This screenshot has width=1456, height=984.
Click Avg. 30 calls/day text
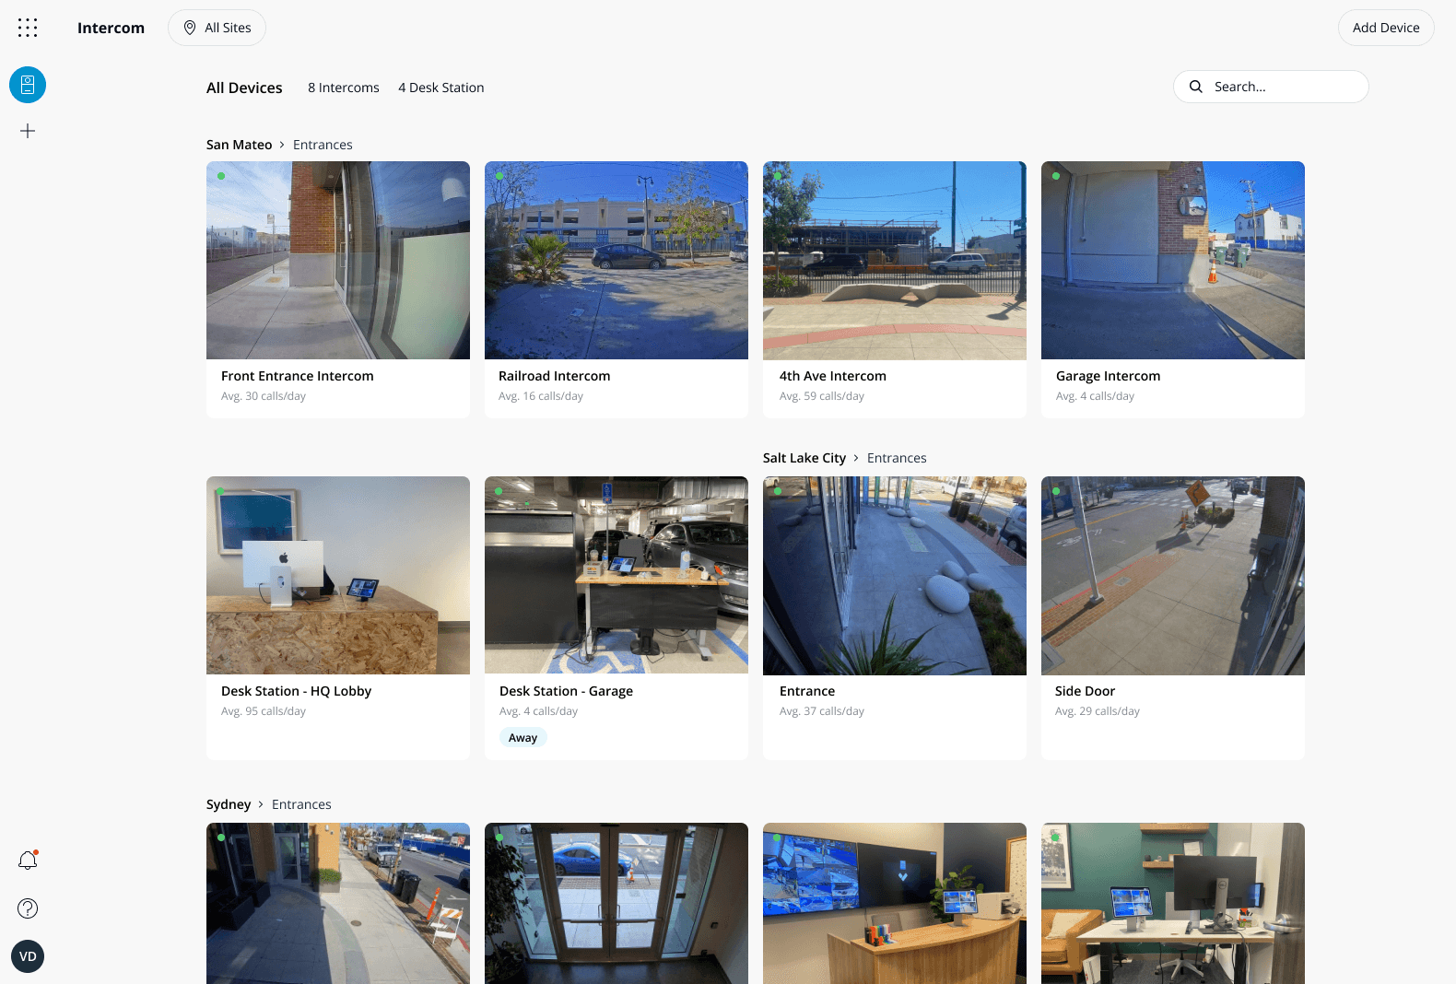point(264,396)
